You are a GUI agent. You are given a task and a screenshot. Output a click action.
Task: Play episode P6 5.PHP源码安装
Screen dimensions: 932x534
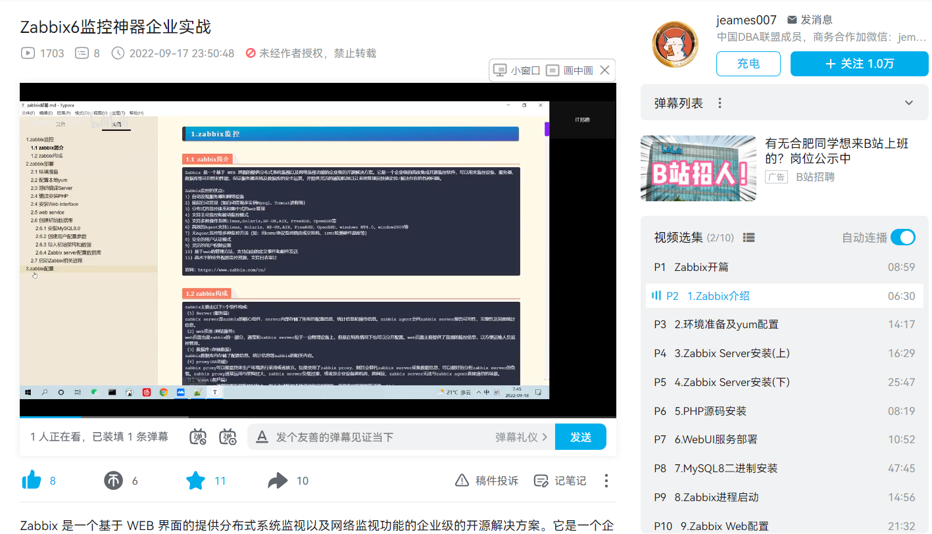point(784,411)
